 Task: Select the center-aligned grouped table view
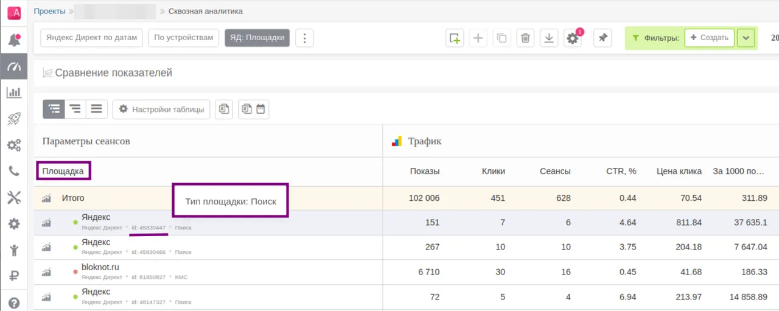[75, 110]
